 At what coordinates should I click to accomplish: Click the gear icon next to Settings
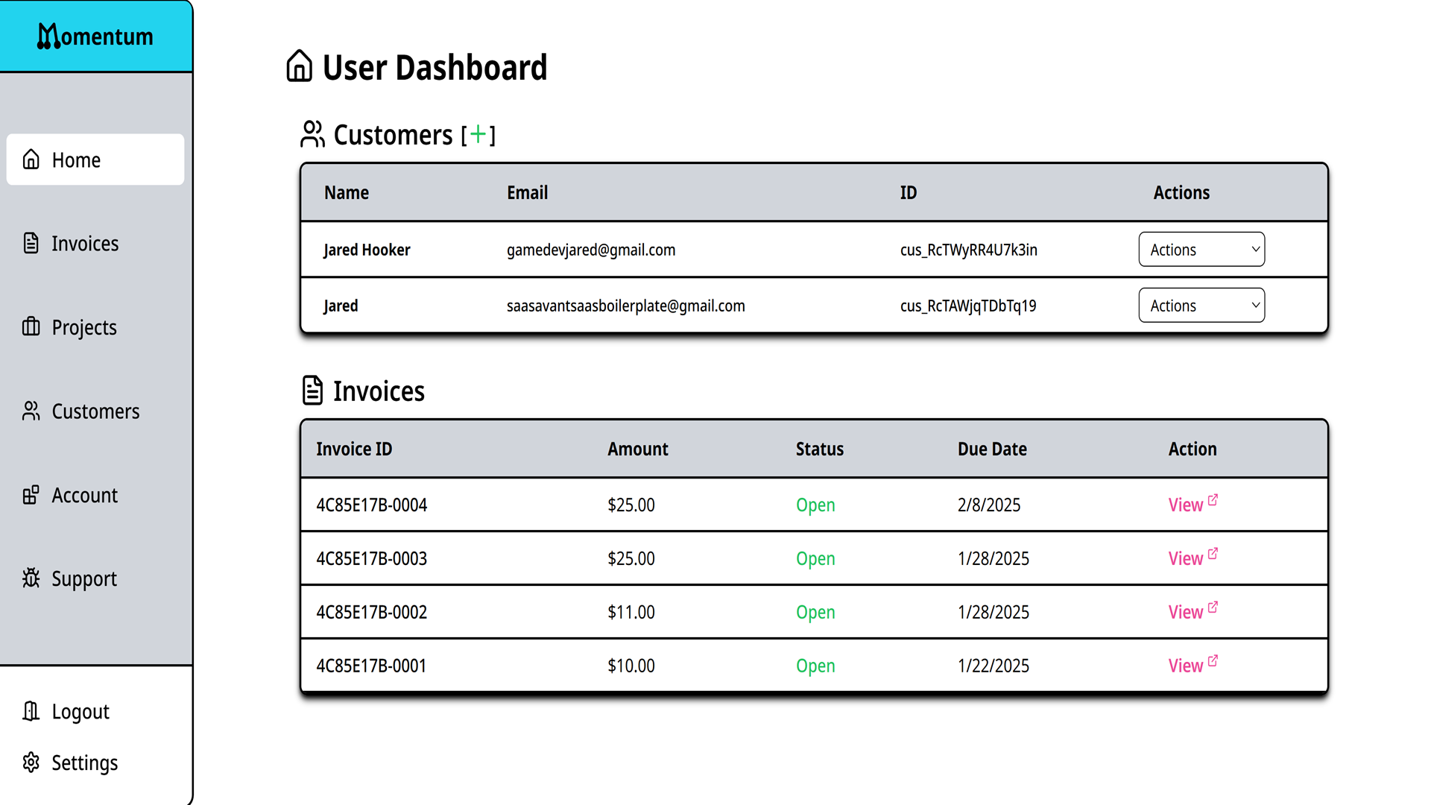31,763
